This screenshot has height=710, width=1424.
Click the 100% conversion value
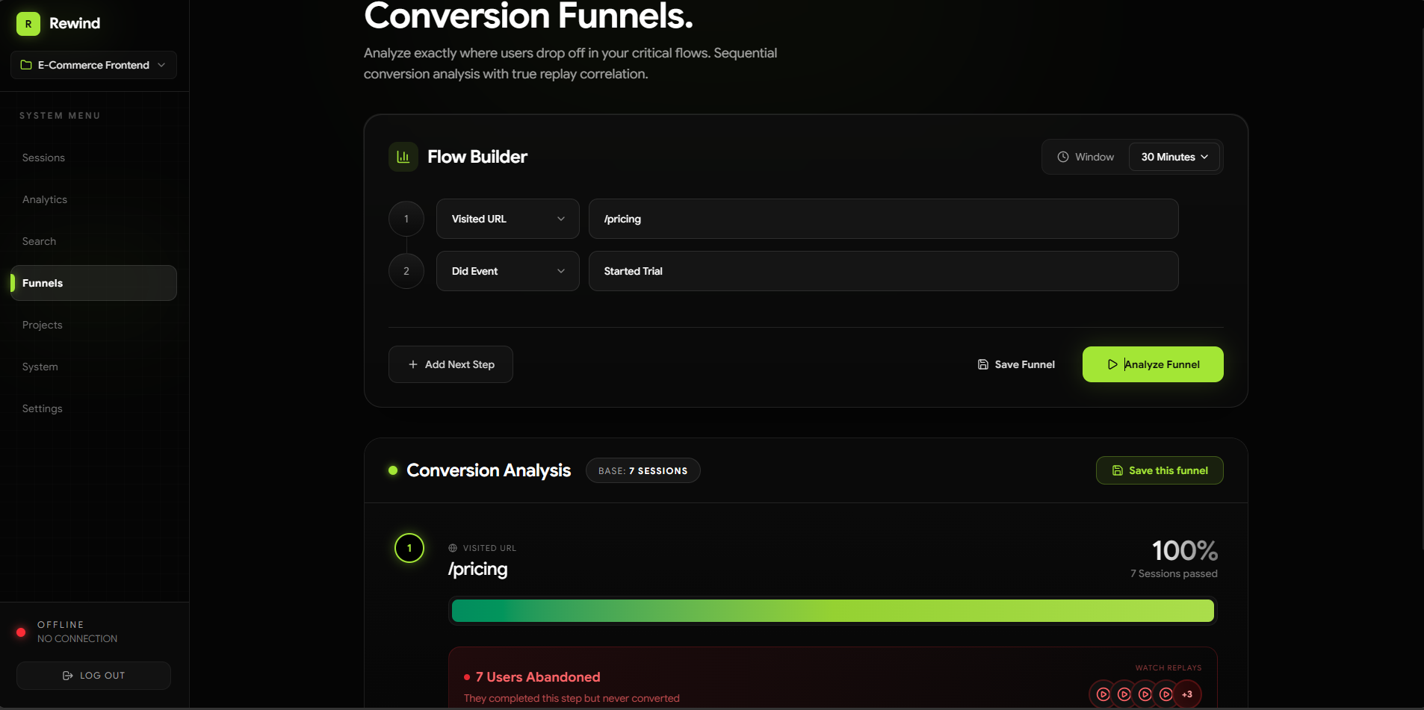(1185, 551)
